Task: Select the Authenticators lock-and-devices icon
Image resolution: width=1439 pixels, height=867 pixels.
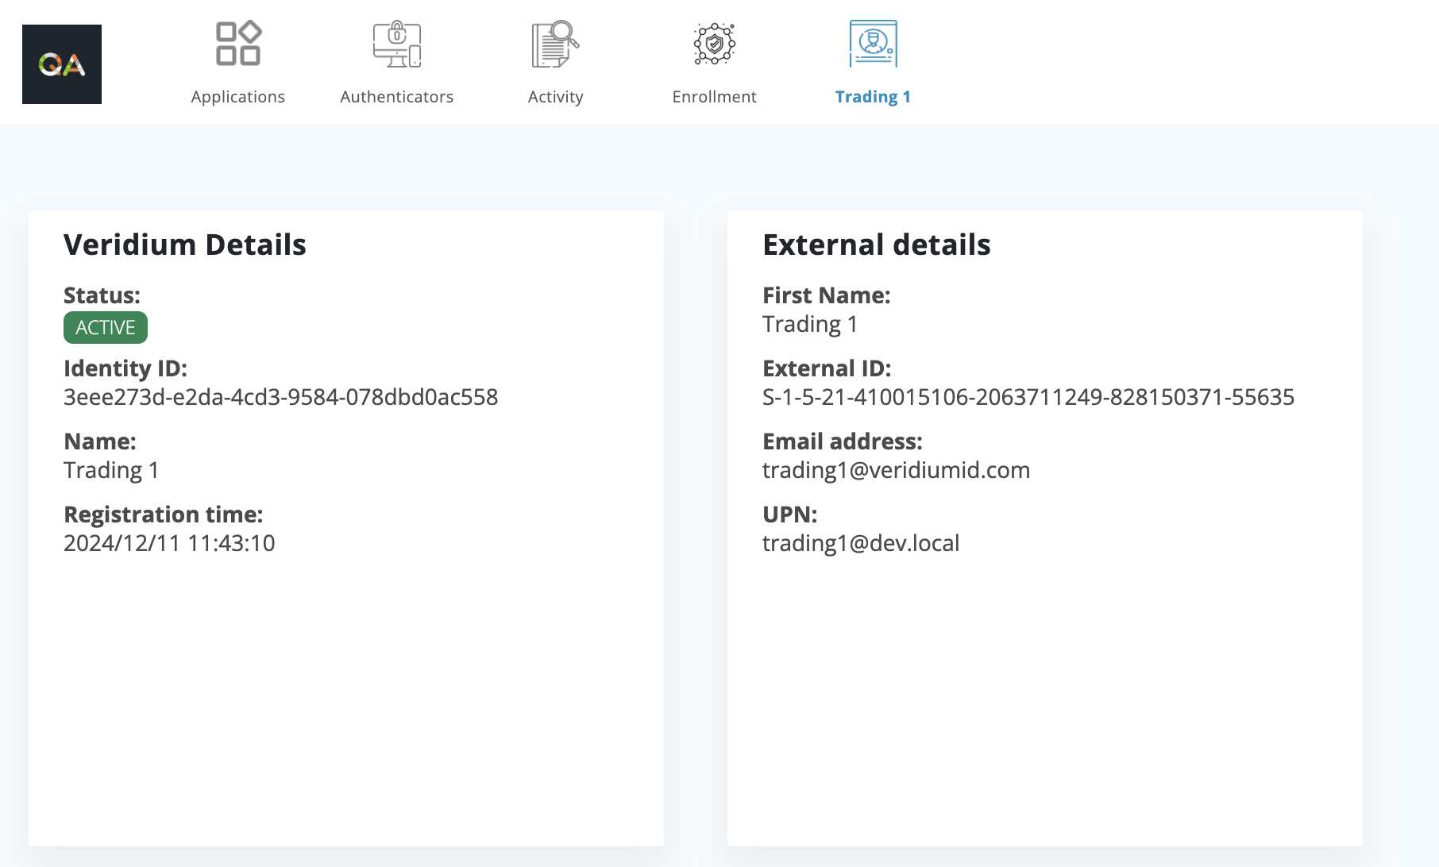Action: pyautogui.click(x=397, y=44)
